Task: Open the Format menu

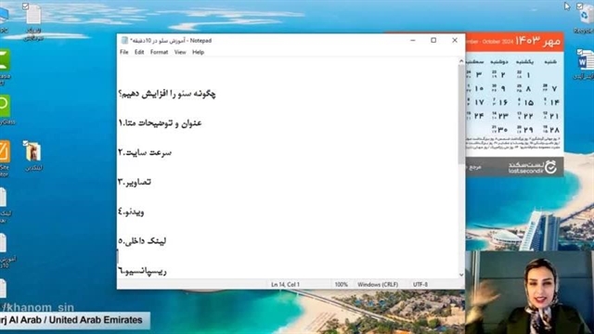Action: [x=159, y=52]
